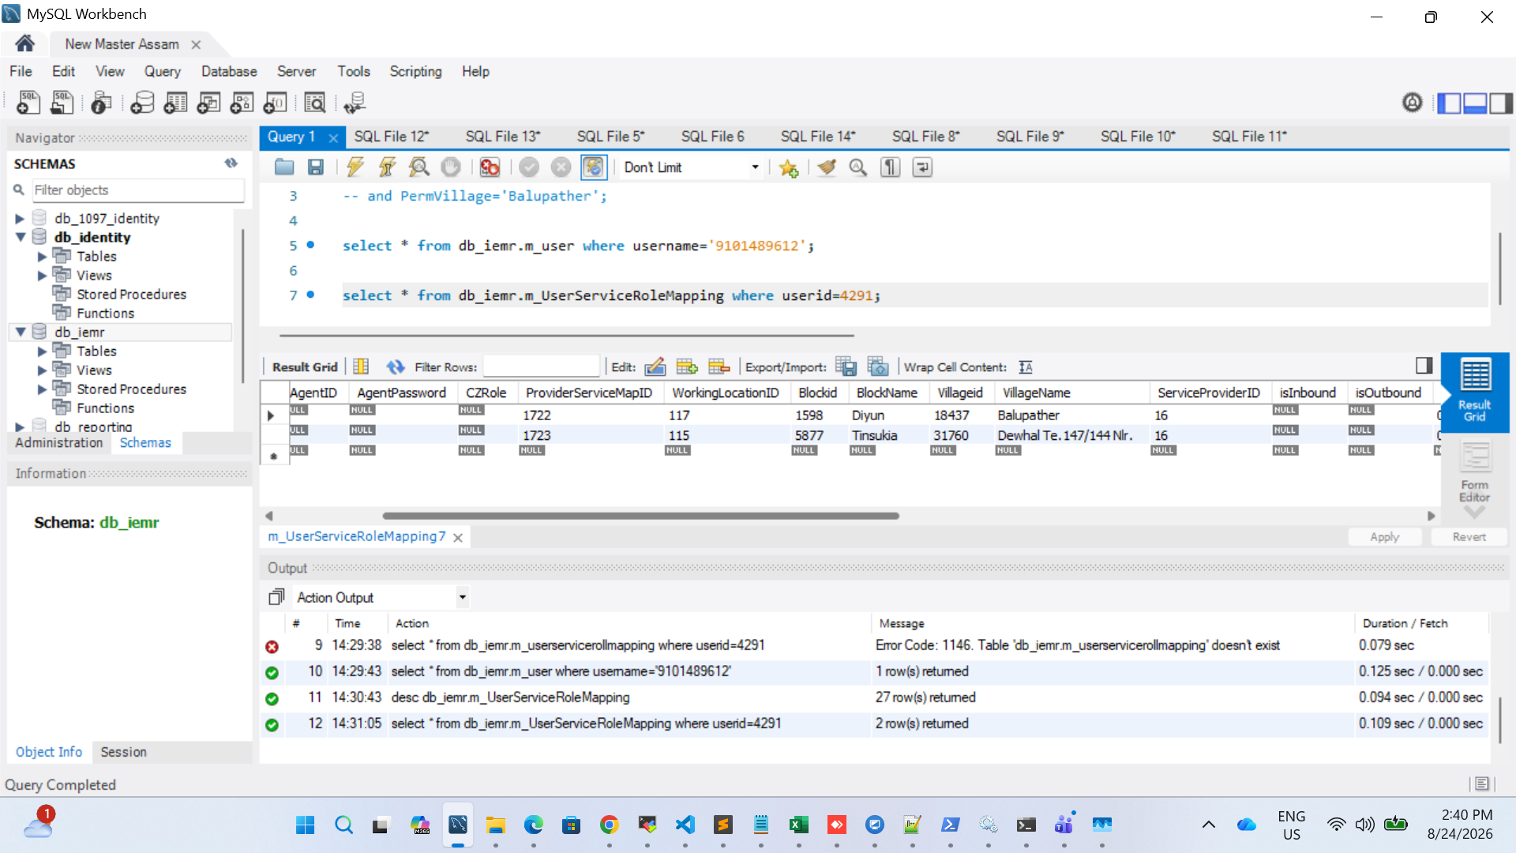Screen dimensions: 1516x853
Task: Stop the executing query
Action: pyautogui.click(x=450, y=167)
